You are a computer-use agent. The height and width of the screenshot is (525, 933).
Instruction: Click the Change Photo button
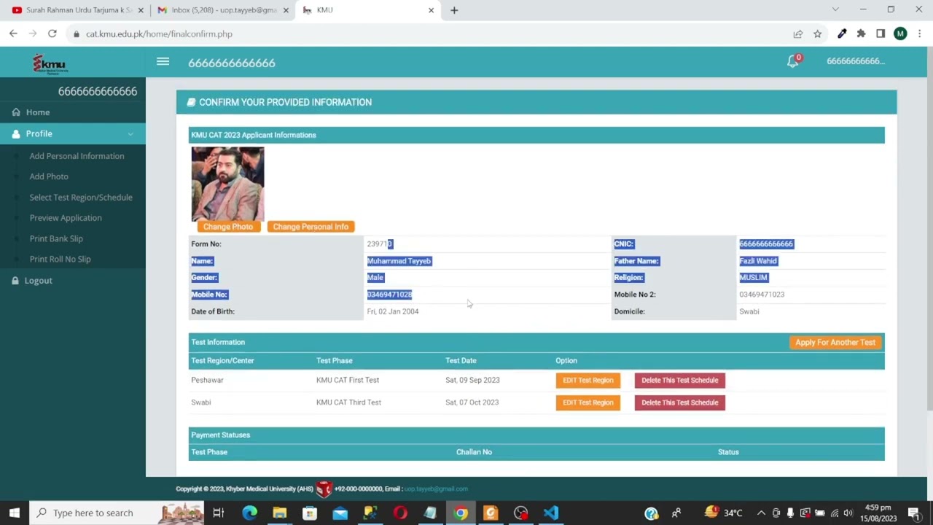(x=228, y=227)
